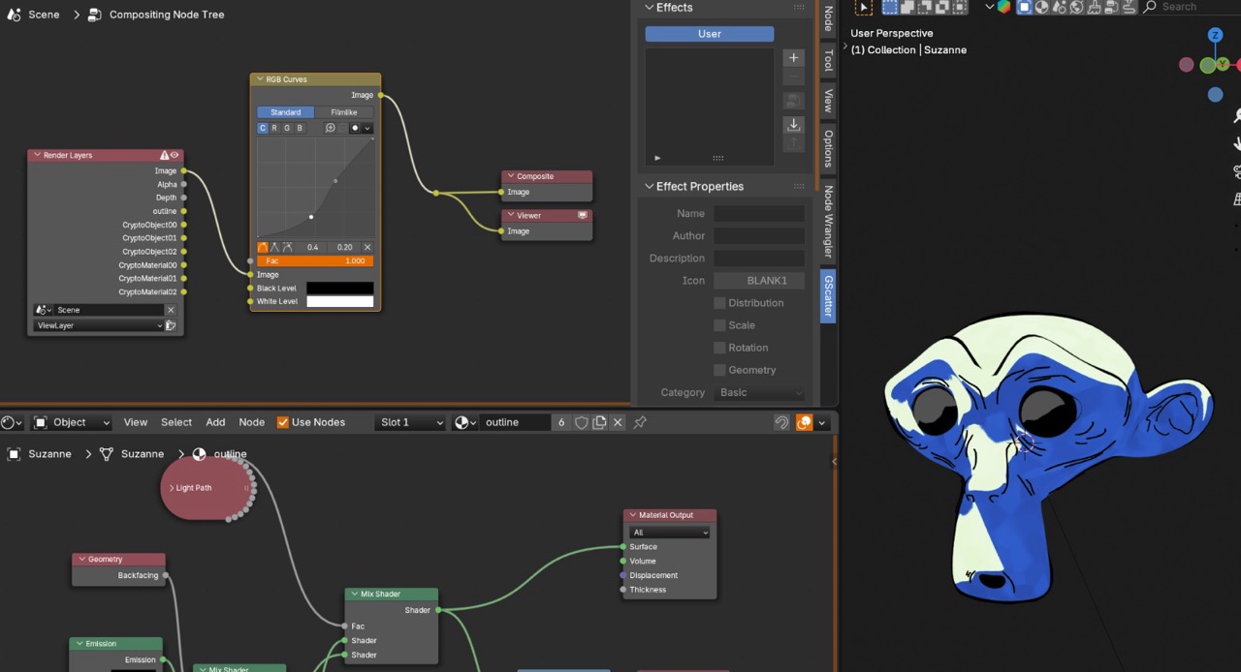The width and height of the screenshot is (1241, 672).
Task: Open the overlay options dropdown arrow
Action: pos(822,422)
